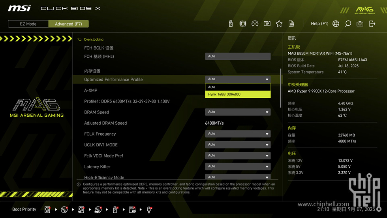The height and width of the screenshot is (218, 387).
Task: Choose Hynix 16GB DDR6000 option
Action: click(238, 94)
